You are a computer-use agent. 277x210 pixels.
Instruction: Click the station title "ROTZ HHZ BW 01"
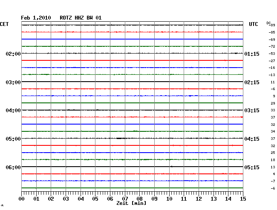pyautogui.click(x=81, y=18)
